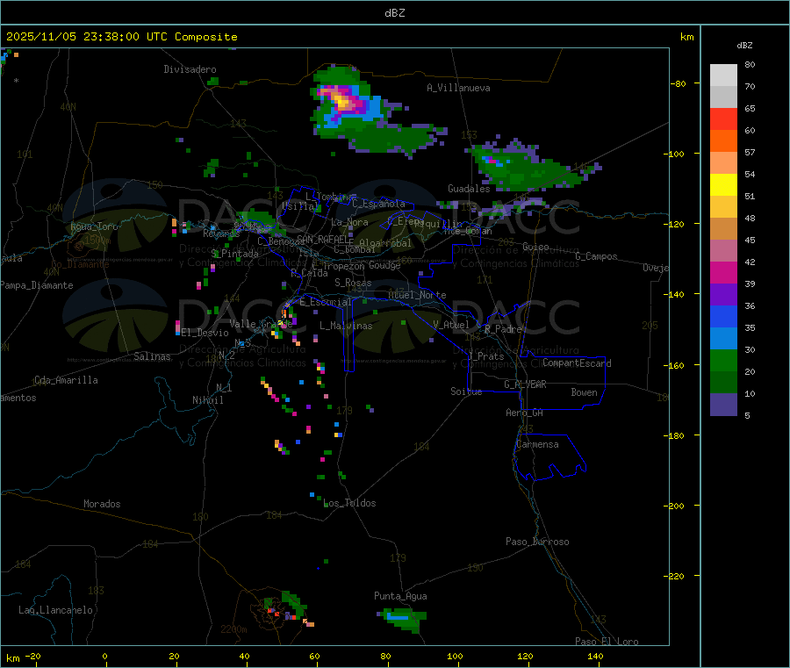Screen dimensions: 790x668
Task: Click the 60 dBZ red legend swatch
Action: pyautogui.click(x=723, y=119)
